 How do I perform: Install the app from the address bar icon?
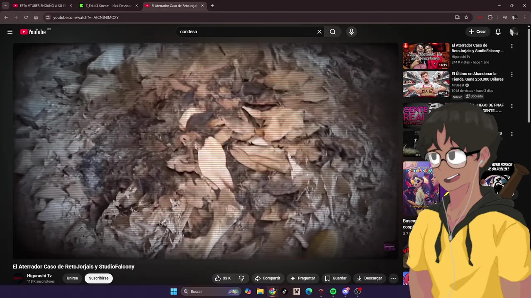[x=457, y=17]
